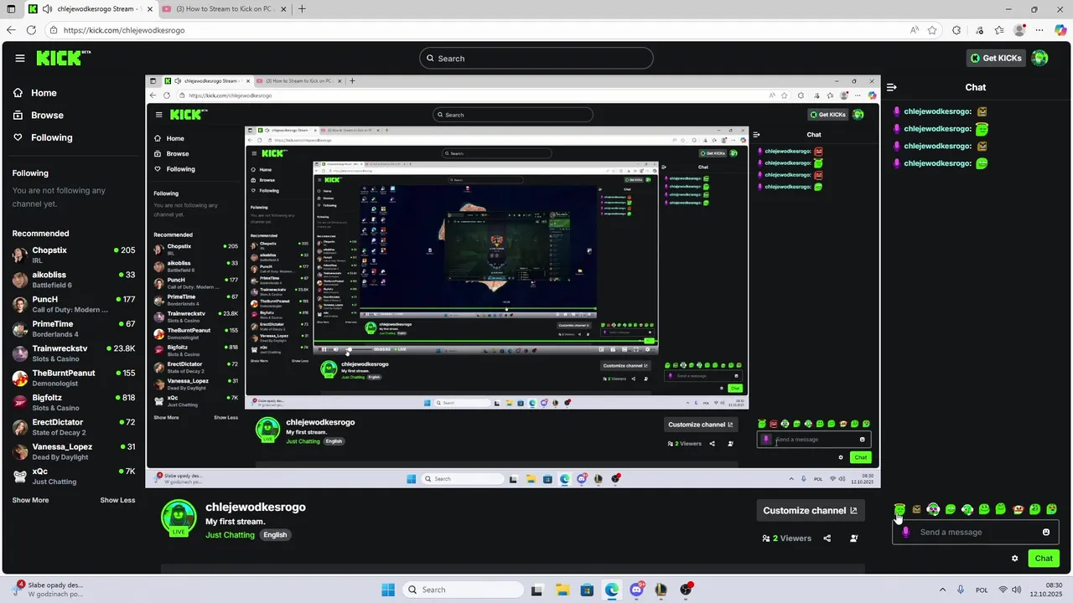Add page to favorites star icon

coord(932,30)
